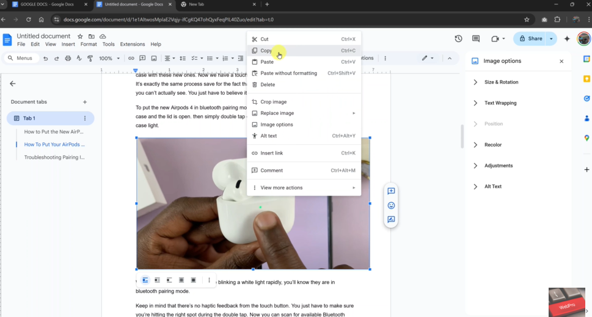This screenshot has height=317, width=592.
Task: Open the Extensions menu
Action: pos(133,44)
